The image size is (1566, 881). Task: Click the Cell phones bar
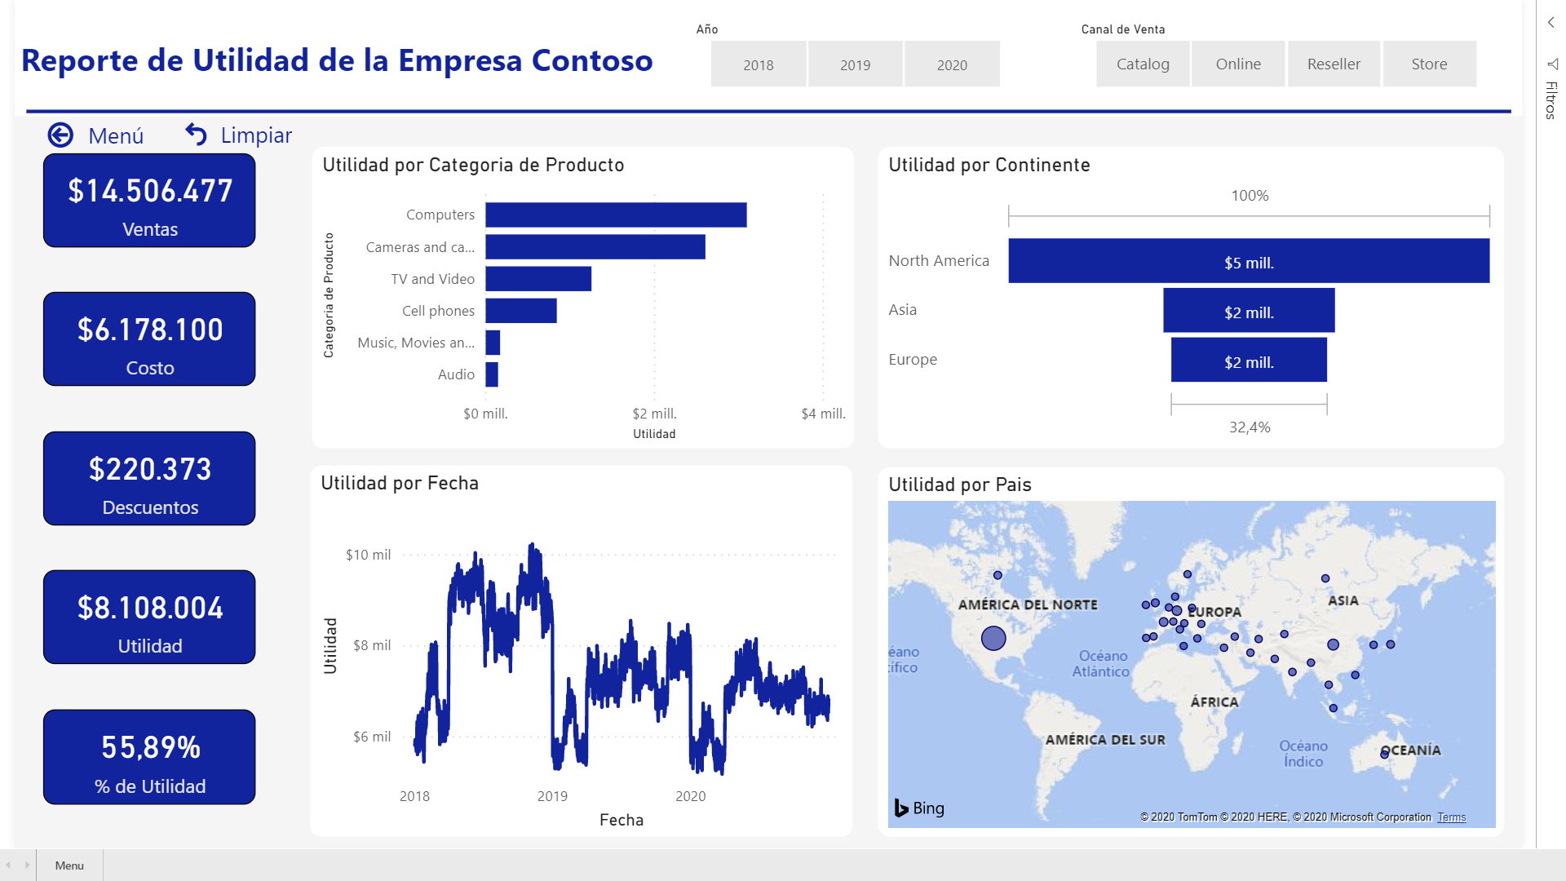tap(521, 310)
